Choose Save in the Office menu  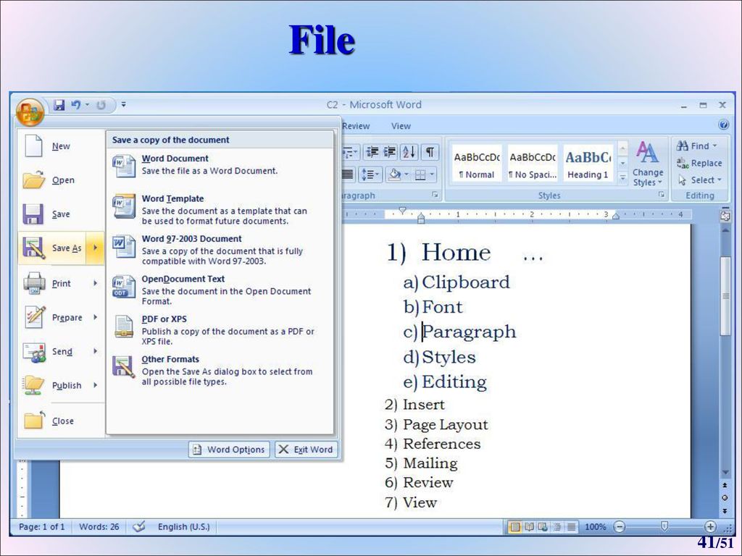[x=61, y=214]
